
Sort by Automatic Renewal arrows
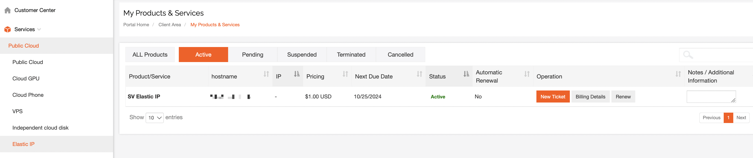coord(527,74)
